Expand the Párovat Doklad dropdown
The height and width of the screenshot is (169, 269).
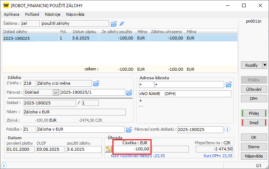tap(55, 93)
